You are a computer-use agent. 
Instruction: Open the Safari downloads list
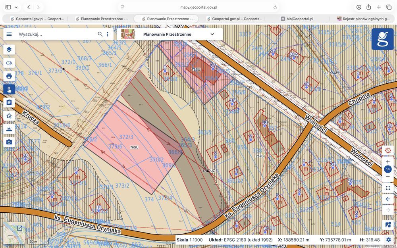pos(359,7)
